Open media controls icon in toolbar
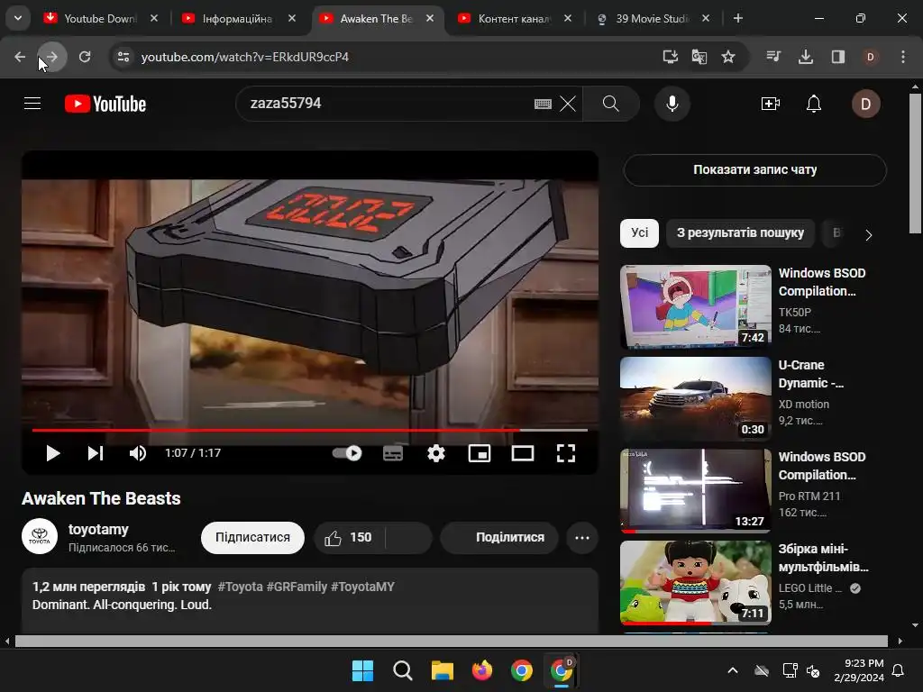923x692 pixels. click(x=773, y=57)
